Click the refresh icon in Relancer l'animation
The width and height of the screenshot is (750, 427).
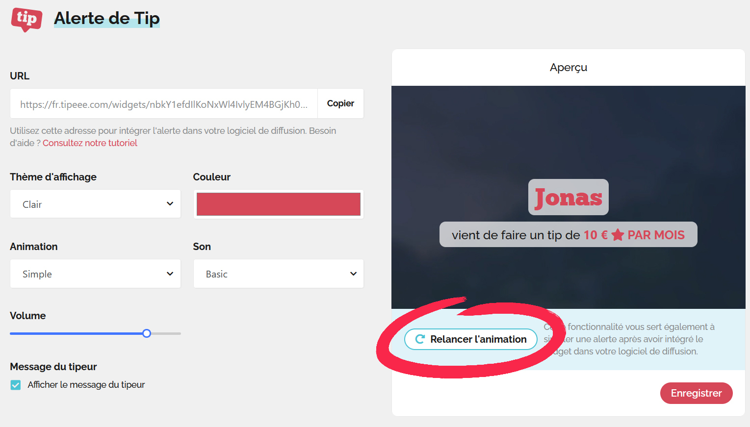420,339
